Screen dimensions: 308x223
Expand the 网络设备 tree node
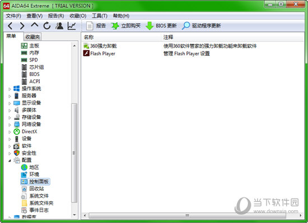pyautogui.click(x=10, y=125)
